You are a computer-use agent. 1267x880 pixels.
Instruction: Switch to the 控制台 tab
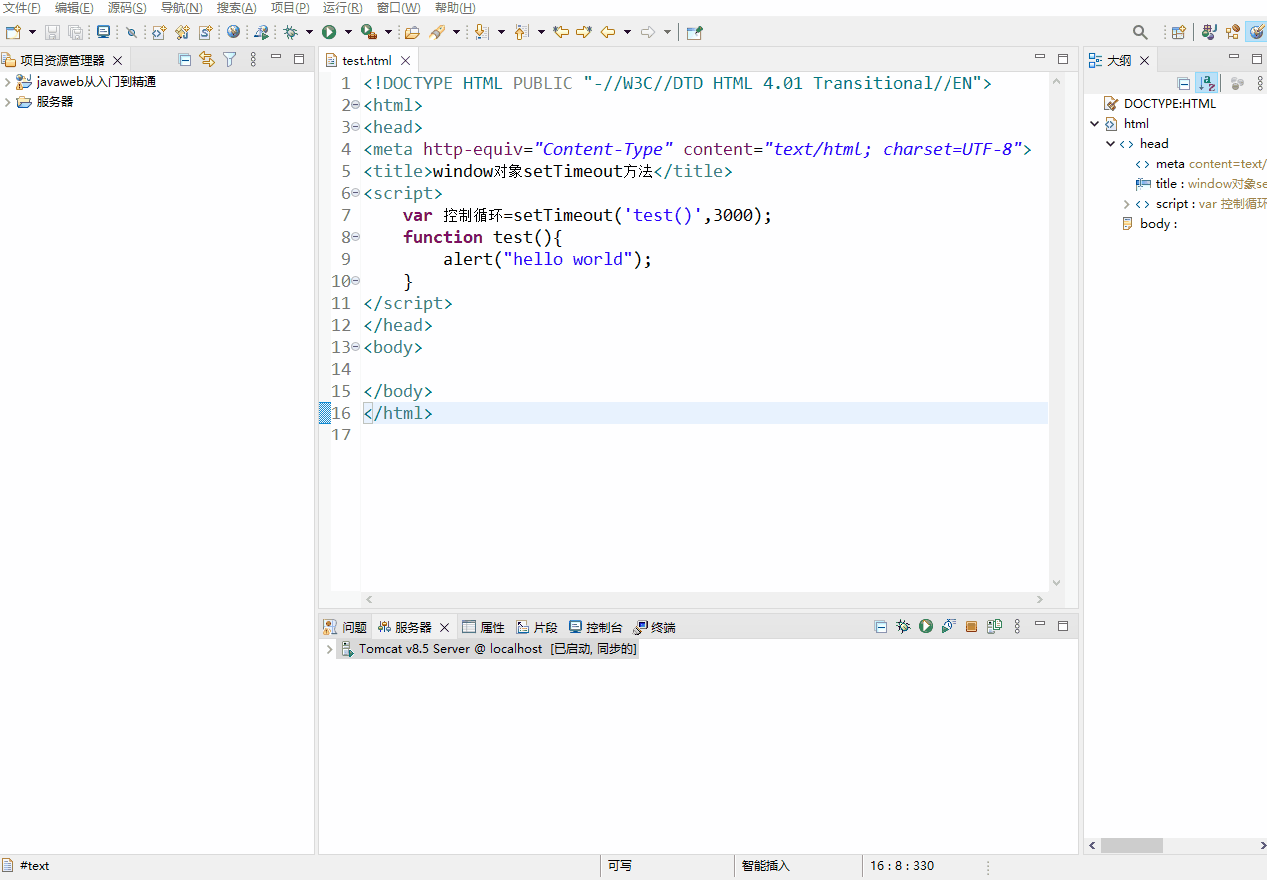click(x=596, y=627)
